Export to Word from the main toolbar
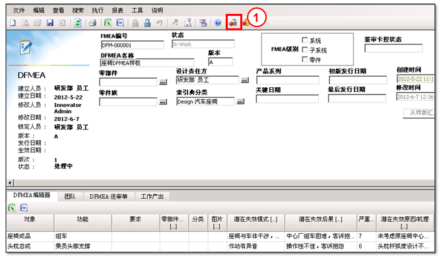 tap(120, 22)
